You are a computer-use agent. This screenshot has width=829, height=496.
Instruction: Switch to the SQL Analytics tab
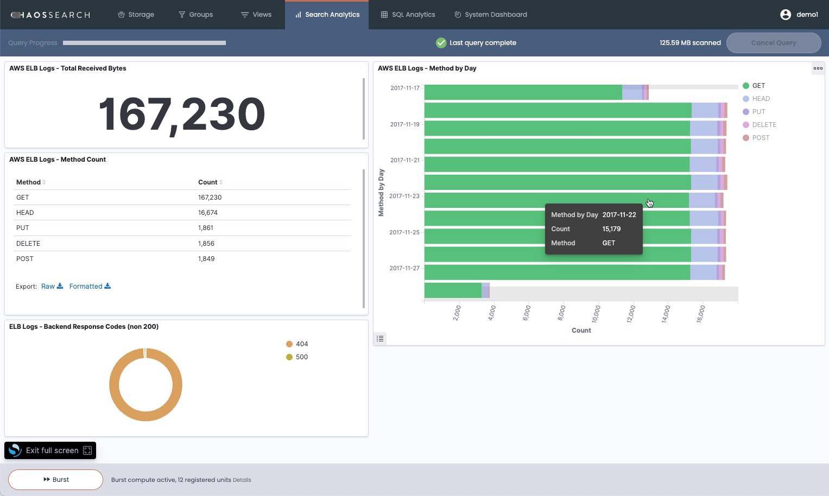[408, 15]
